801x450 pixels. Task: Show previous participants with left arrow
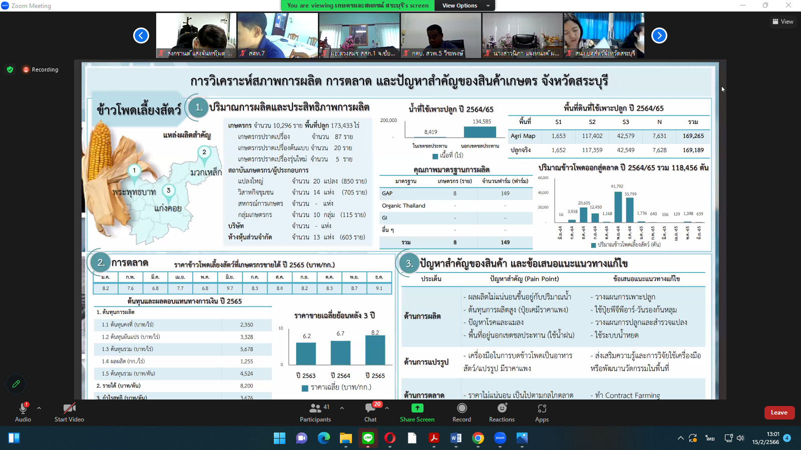click(141, 35)
